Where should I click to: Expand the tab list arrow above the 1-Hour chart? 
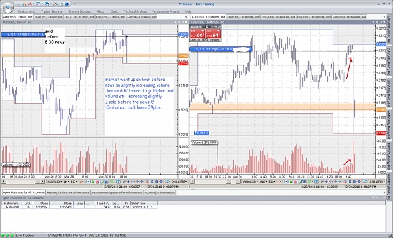point(186,17)
